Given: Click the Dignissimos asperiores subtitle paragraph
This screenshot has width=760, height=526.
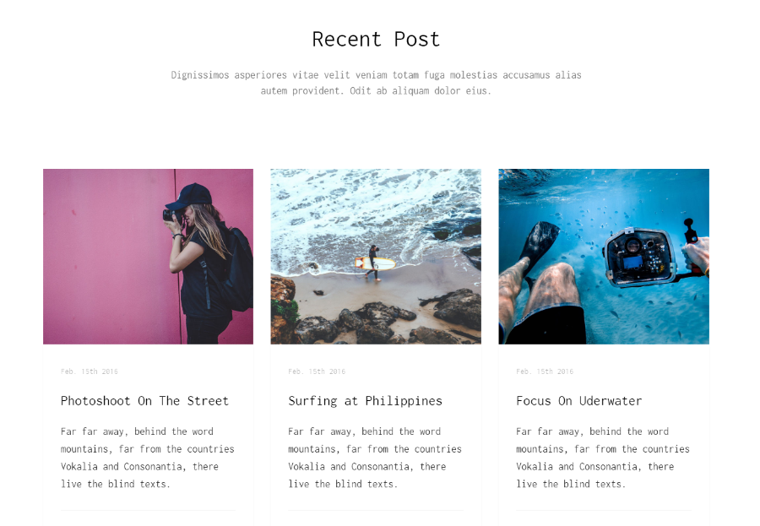Looking at the screenshot, I should [376, 83].
